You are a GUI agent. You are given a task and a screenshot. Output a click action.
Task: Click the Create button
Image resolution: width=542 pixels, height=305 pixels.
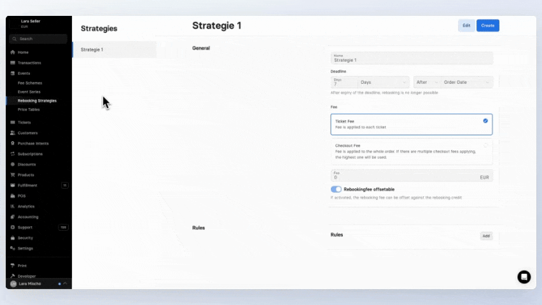[487, 25]
